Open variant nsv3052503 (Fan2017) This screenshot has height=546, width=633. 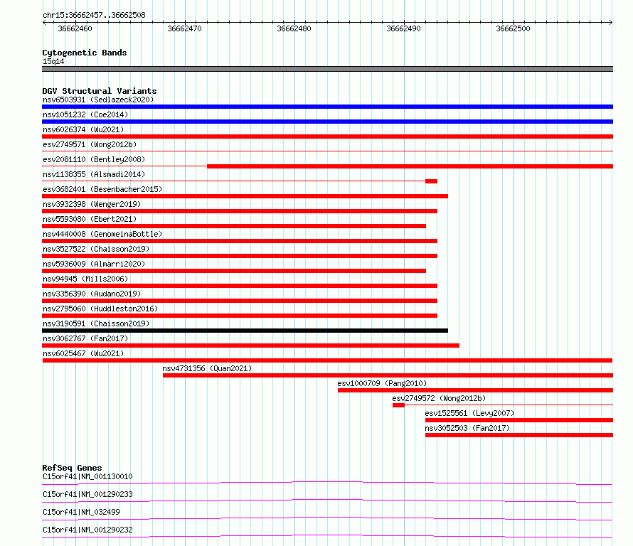point(467,428)
